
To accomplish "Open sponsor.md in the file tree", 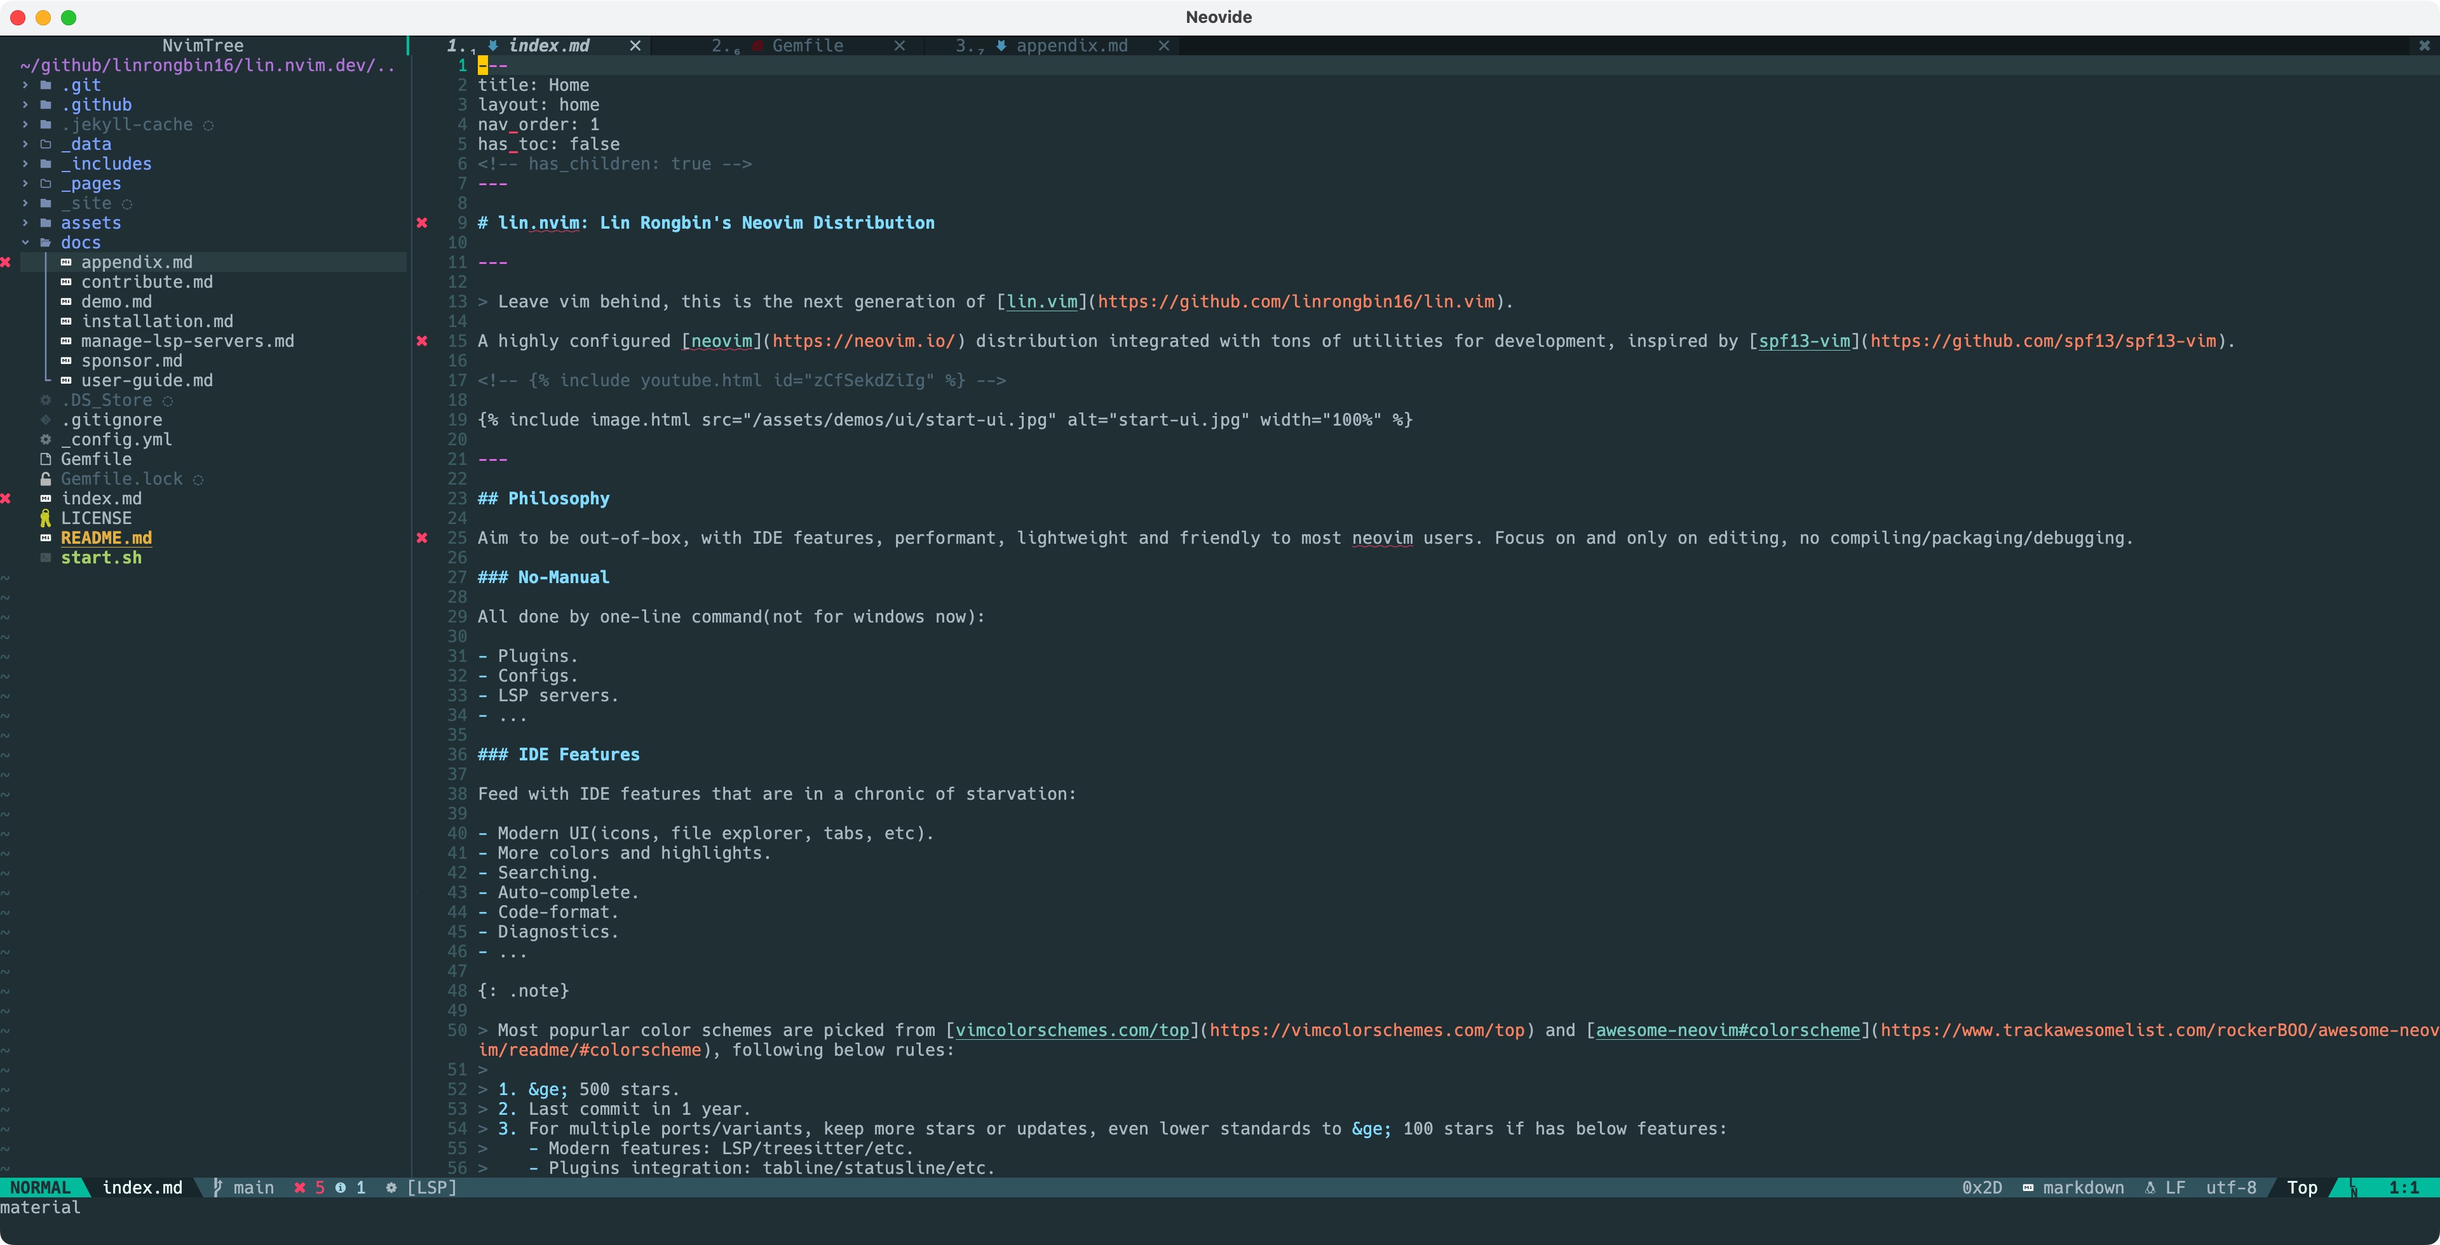I will (x=132, y=361).
